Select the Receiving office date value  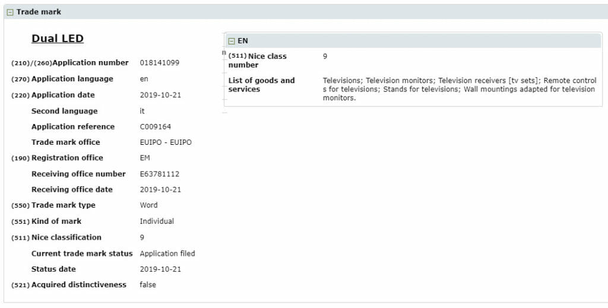160,189
